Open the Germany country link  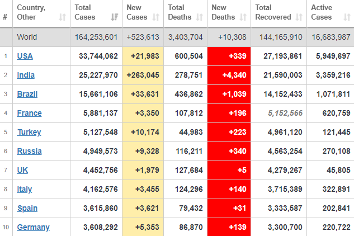pos(33,227)
